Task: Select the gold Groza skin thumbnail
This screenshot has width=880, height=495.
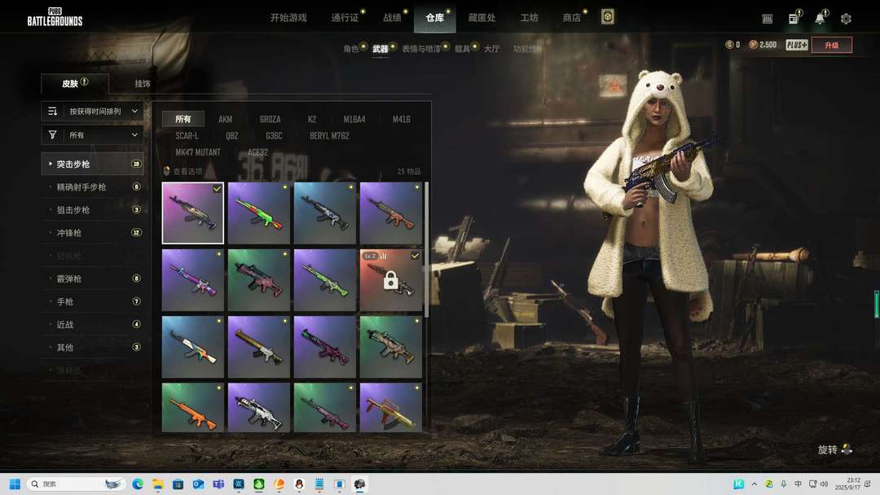Action: [x=390, y=408]
